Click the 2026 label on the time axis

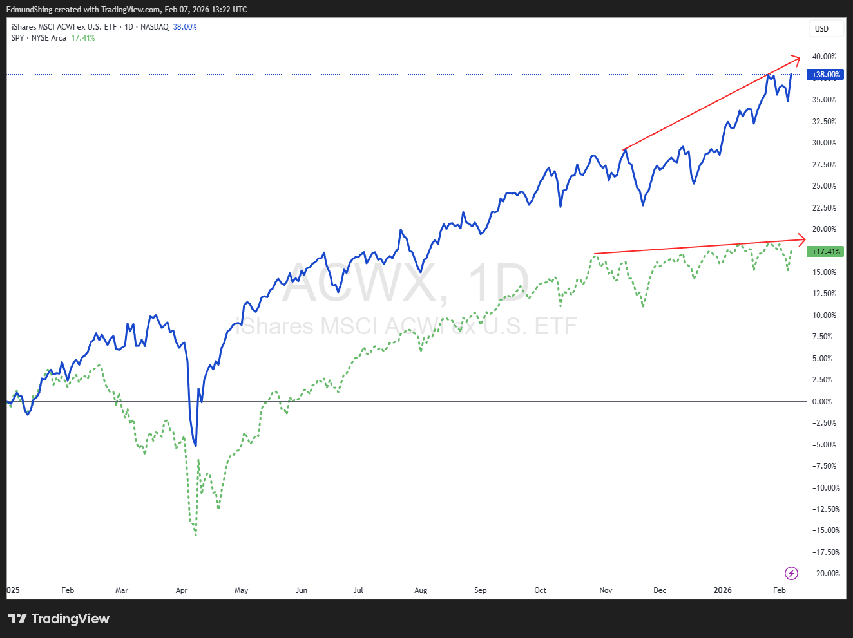click(722, 590)
